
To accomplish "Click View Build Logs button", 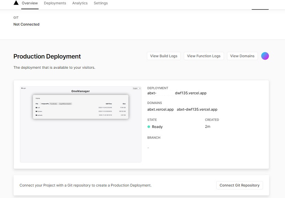I will click(x=164, y=56).
